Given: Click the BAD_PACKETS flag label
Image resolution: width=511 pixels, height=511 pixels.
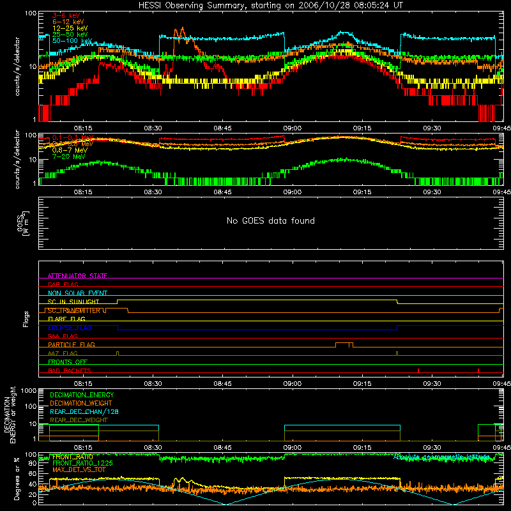Looking at the screenshot, I should coord(69,370).
